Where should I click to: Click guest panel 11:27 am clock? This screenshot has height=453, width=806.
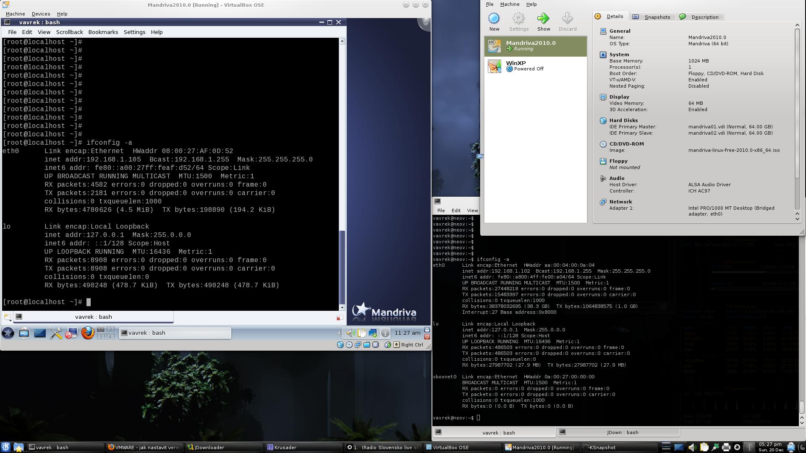pyautogui.click(x=407, y=333)
